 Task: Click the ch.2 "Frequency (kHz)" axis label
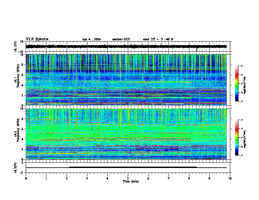18,130
